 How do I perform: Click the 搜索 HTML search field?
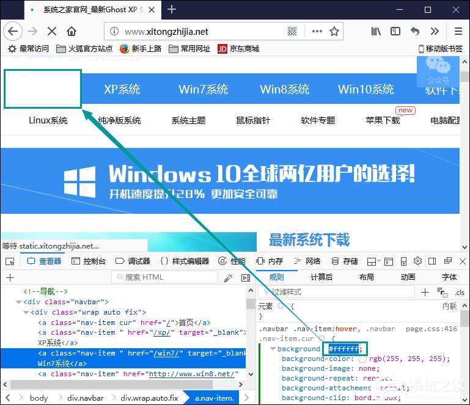tap(165, 277)
